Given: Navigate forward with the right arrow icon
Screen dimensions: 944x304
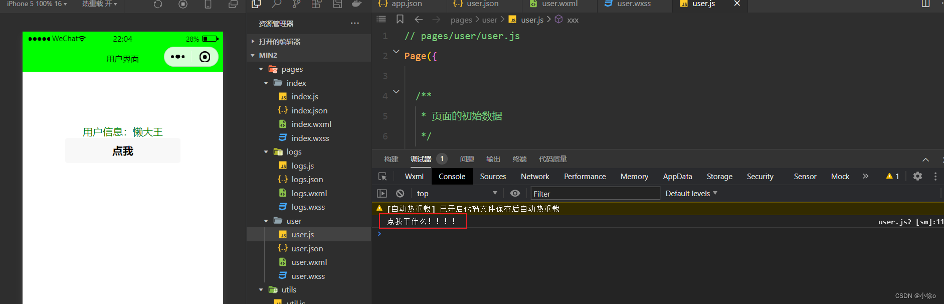Looking at the screenshot, I should pyautogui.click(x=437, y=19).
